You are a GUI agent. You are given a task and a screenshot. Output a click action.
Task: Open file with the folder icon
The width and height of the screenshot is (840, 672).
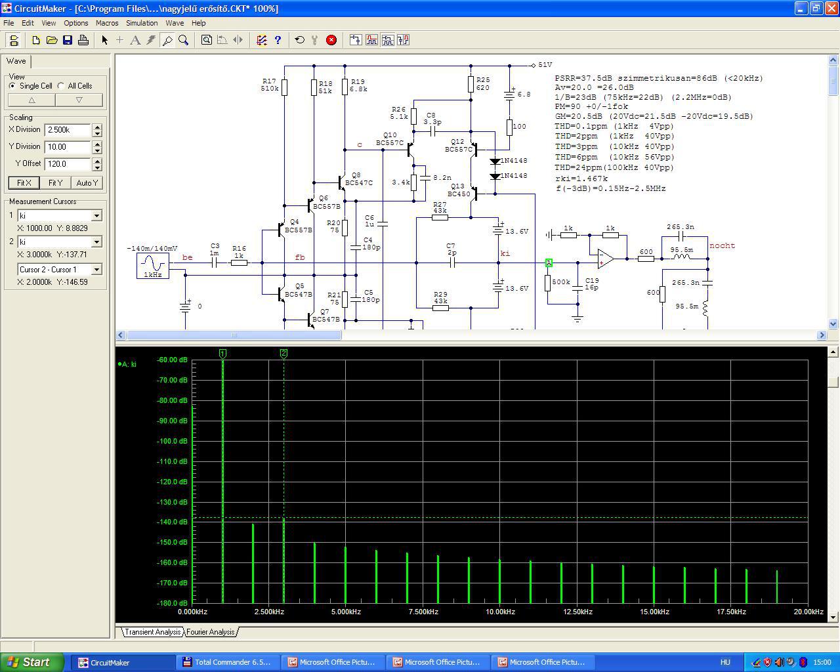click(x=52, y=40)
